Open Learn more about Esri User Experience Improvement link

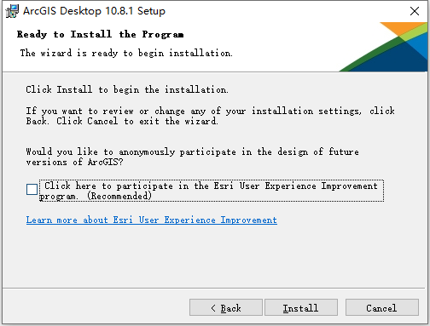(152, 220)
